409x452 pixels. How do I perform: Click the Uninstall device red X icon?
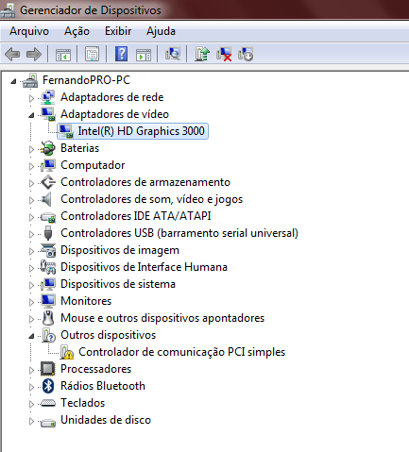click(x=224, y=54)
